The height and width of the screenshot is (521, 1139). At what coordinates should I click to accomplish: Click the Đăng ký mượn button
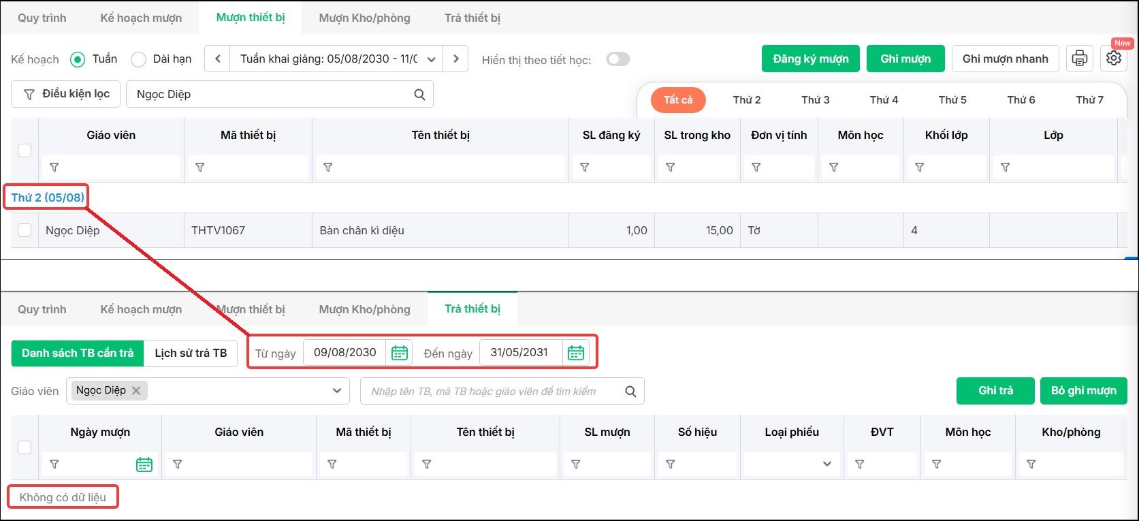pos(811,59)
